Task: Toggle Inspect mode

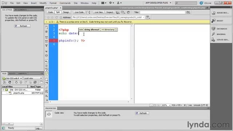Action: point(110,12)
